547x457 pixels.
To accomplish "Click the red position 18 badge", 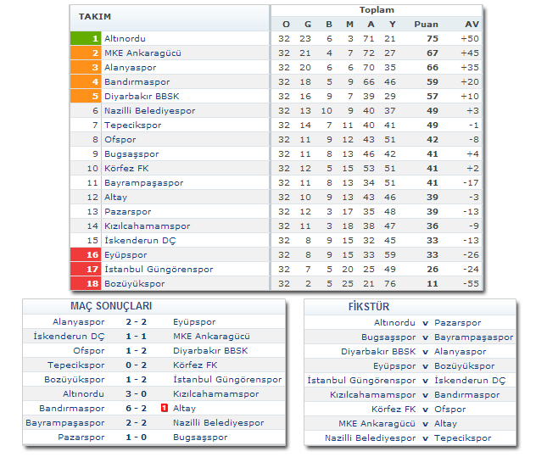I will (86, 283).
